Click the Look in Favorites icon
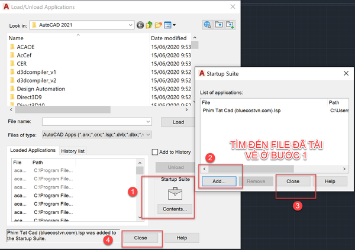The image size is (355, 250). tap(218, 25)
